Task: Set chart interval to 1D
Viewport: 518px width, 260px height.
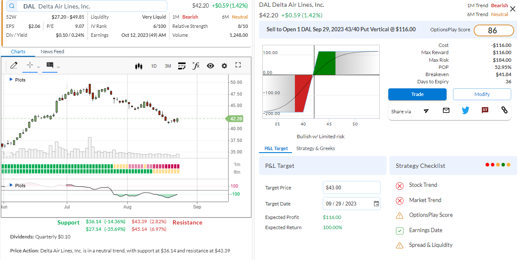Action: tap(154, 66)
